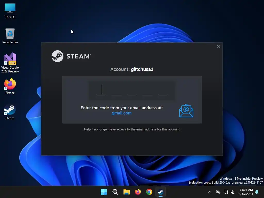Select Visual Studio 2022 Preview shortcut
This screenshot has width=264, height=198.
click(x=10, y=63)
